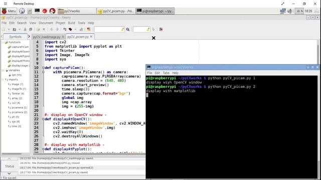The image size is (321, 180).
Task: Select the opt [55] variable symbol
Action: (17, 75)
